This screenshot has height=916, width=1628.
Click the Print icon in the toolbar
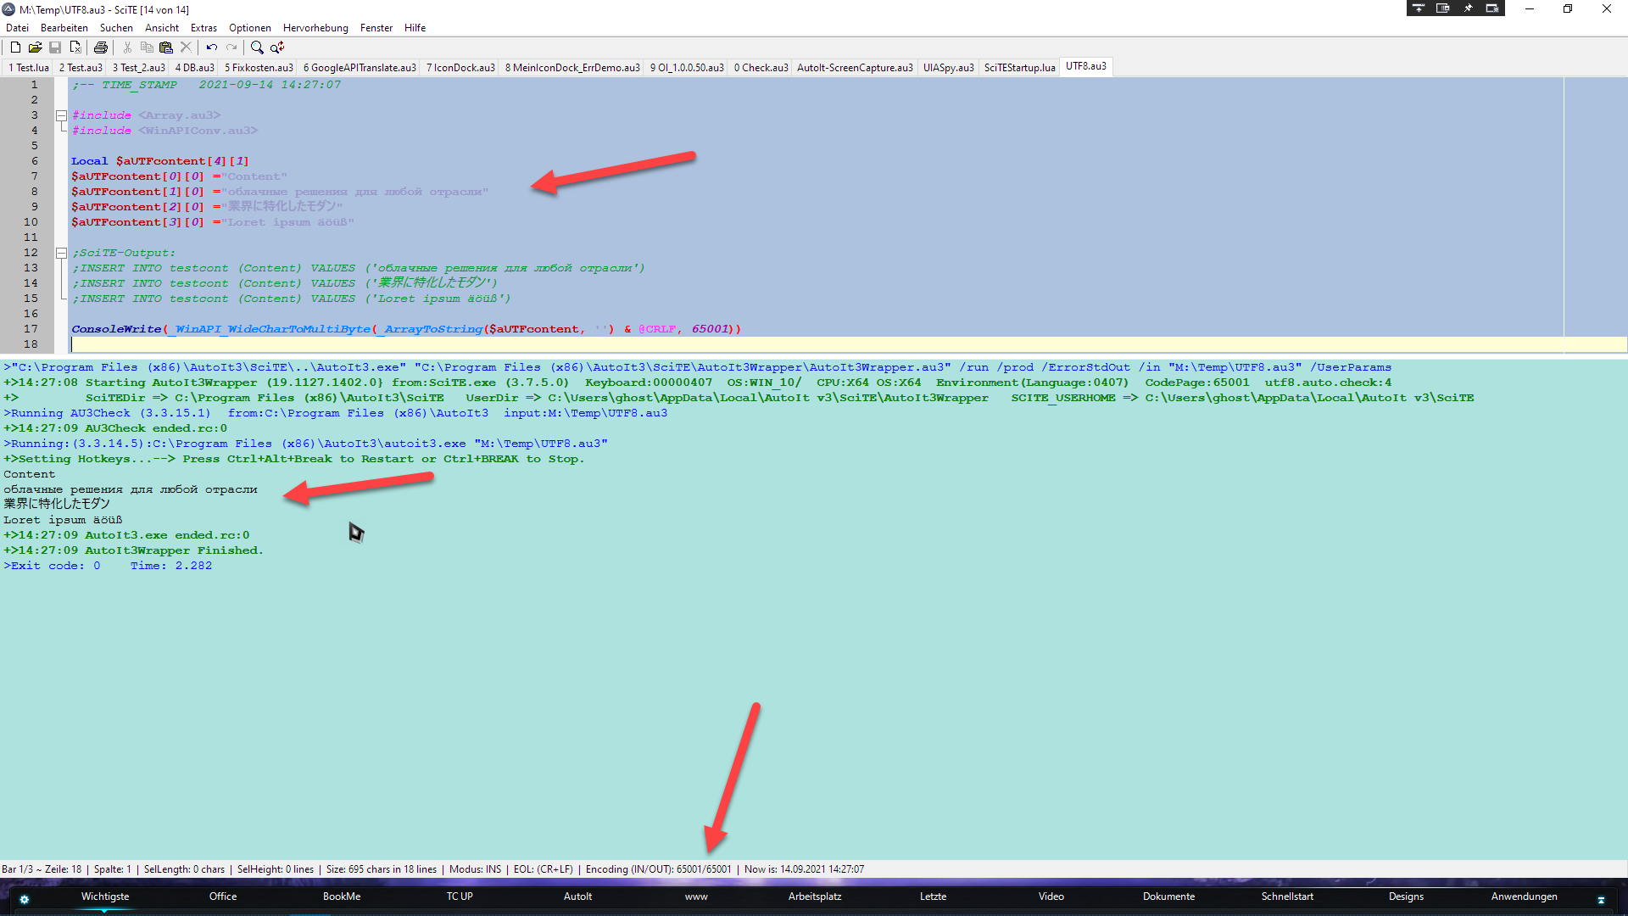click(x=101, y=47)
